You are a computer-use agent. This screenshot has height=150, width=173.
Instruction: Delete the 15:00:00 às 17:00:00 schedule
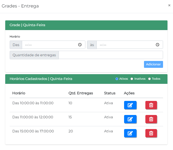151,133
